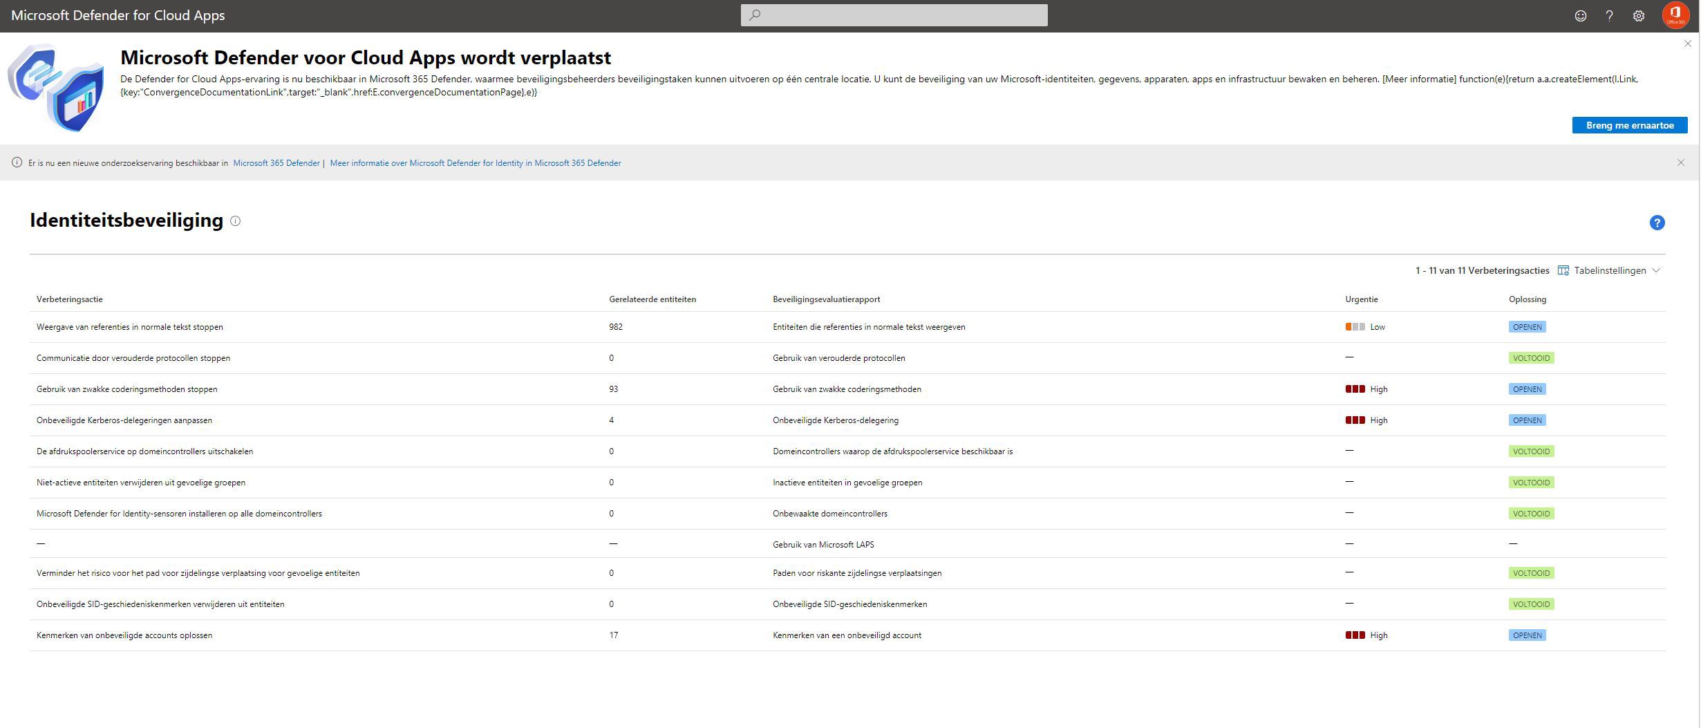Viewport: 1701px width, 728px height.
Task: Send feedback via the smiley icon
Action: [1581, 15]
